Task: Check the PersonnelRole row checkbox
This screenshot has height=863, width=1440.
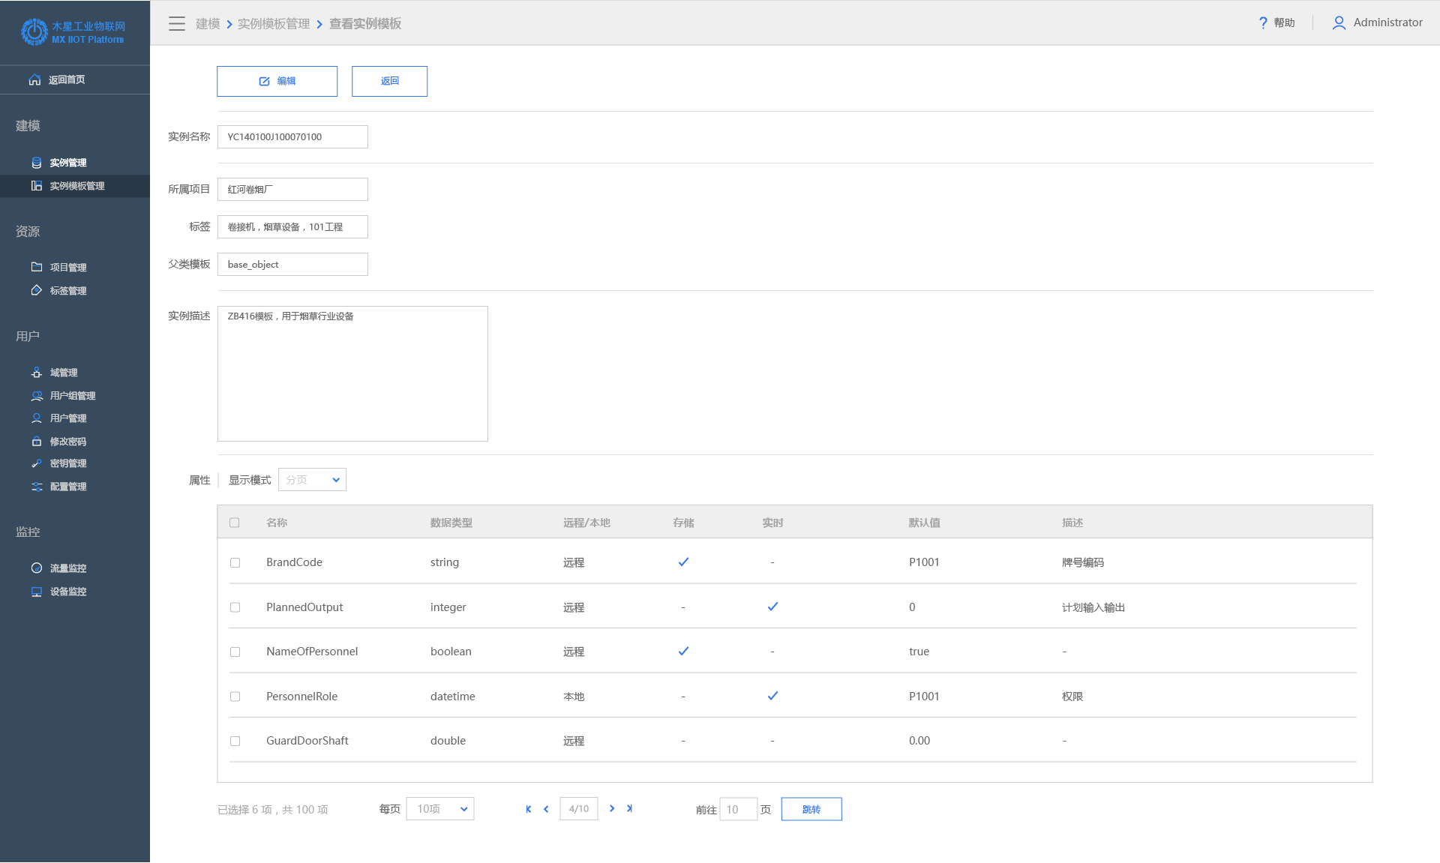Action: tap(235, 697)
